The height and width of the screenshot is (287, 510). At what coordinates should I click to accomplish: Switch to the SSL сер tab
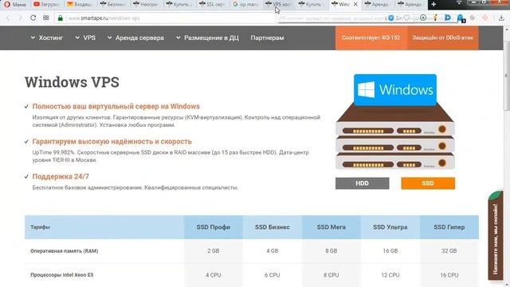(212, 5)
